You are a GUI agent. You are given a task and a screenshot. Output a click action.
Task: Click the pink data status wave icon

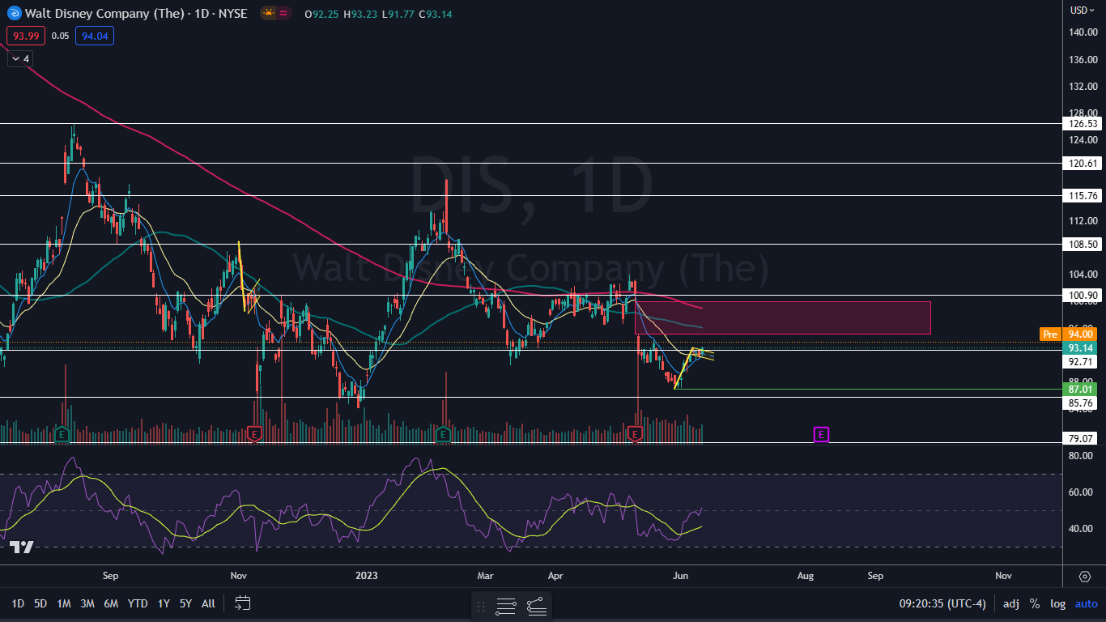[284, 13]
